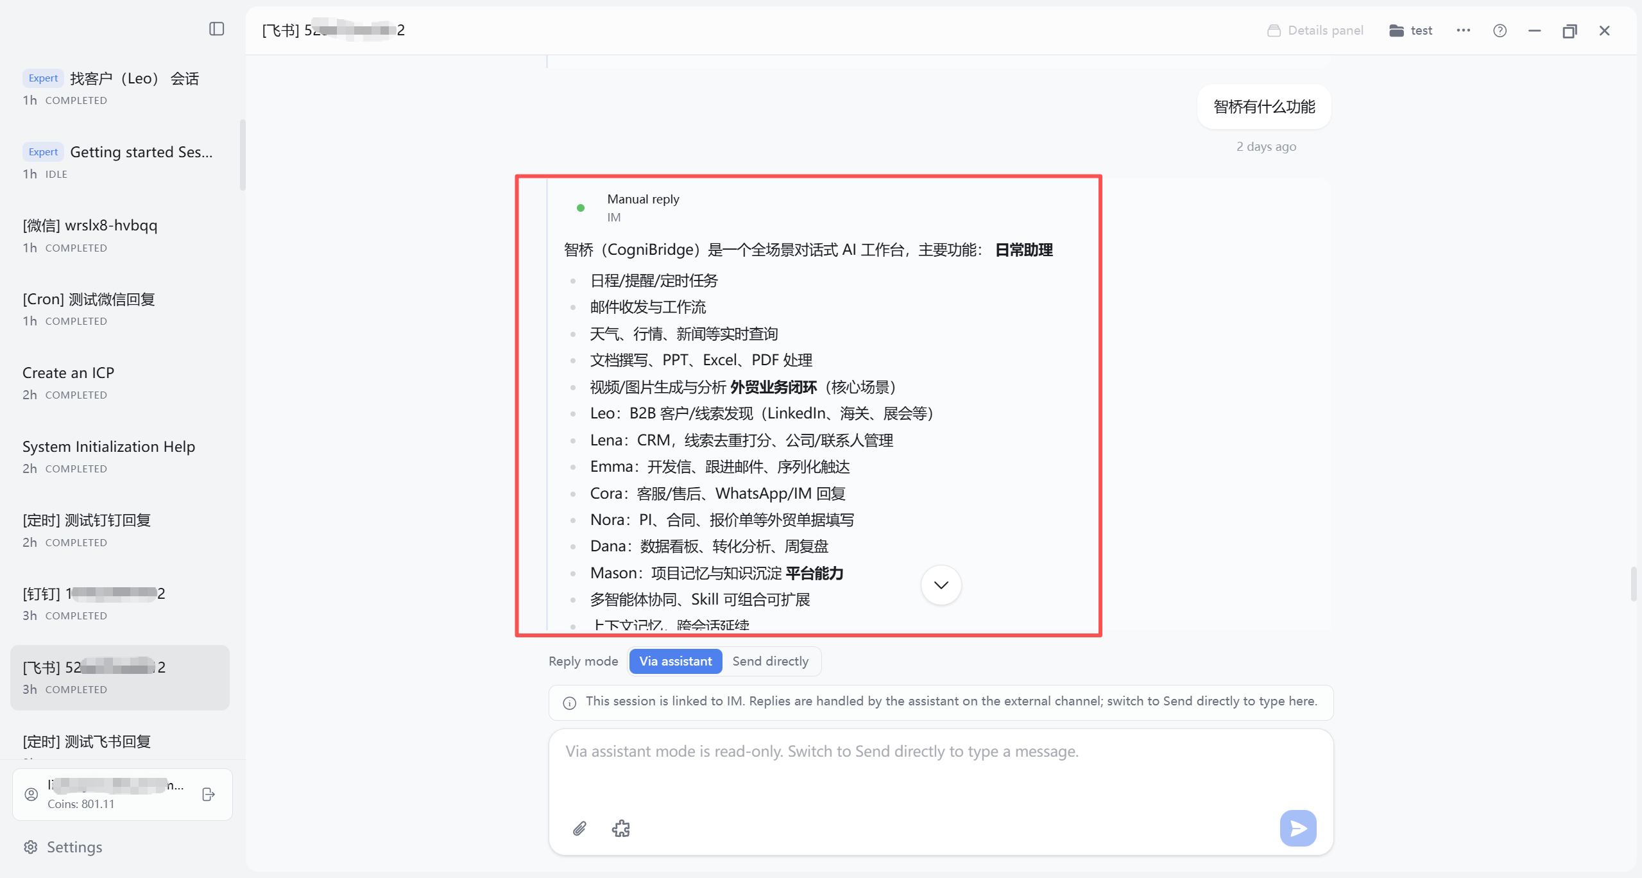Click the Nora PI、合同 bullet line
Image resolution: width=1642 pixels, height=878 pixels.
[x=722, y=520]
